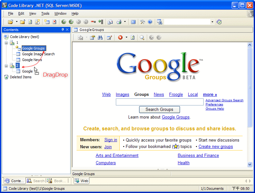Click the export package icon
This screenshot has width=255, height=193.
tap(110, 22)
